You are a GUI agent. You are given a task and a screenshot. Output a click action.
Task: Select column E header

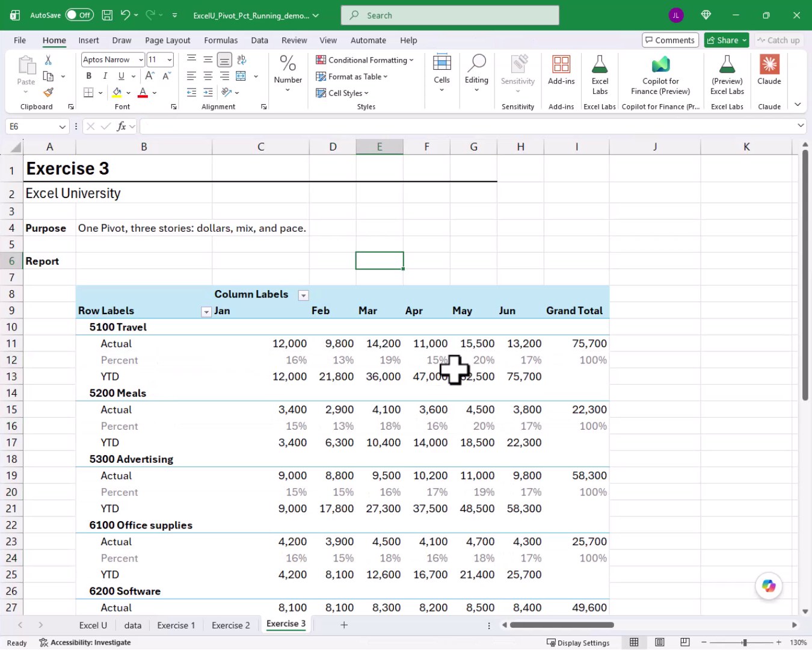(x=380, y=147)
